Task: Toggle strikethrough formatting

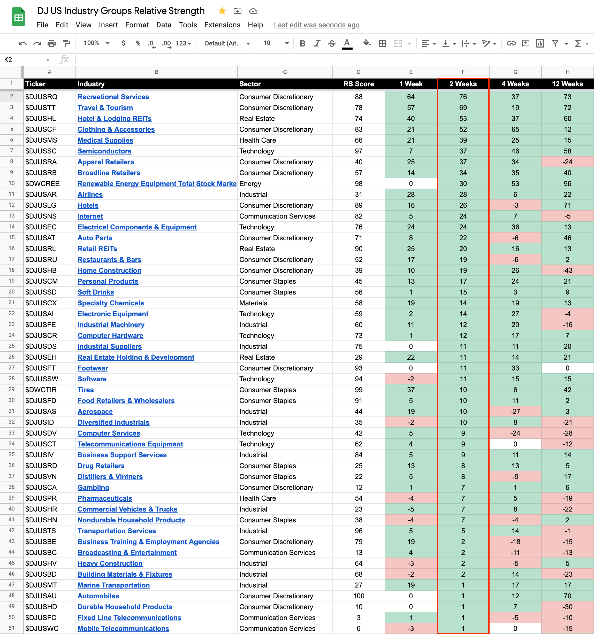Action: coord(331,43)
